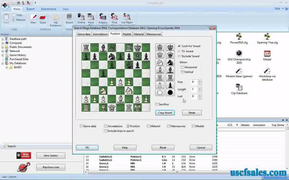
Task: Expand the BASES folder node
Action: [x=7, y=67]
